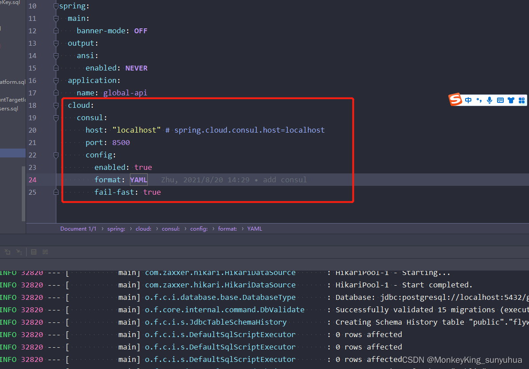This screenshot has height=369, width=529.
Task: Click the git blame annotation 'add consul'
Action: point(285,180)
